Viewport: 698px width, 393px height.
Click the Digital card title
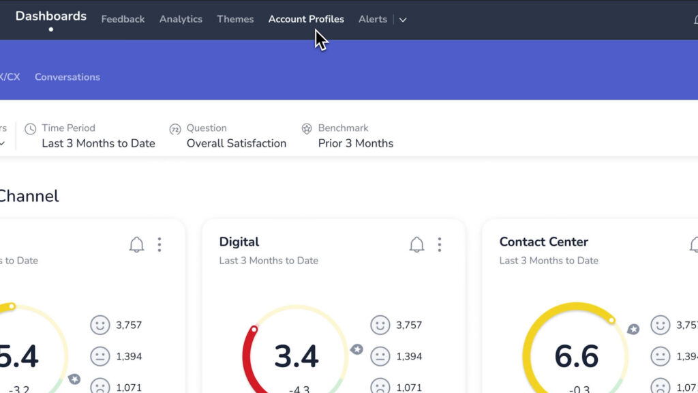coord(239,242)
